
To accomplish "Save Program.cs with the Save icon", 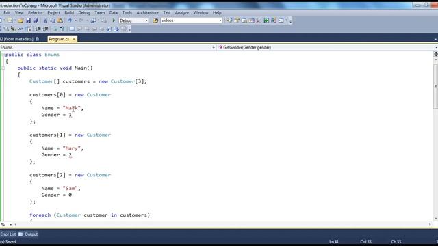I will pos(28,20).
